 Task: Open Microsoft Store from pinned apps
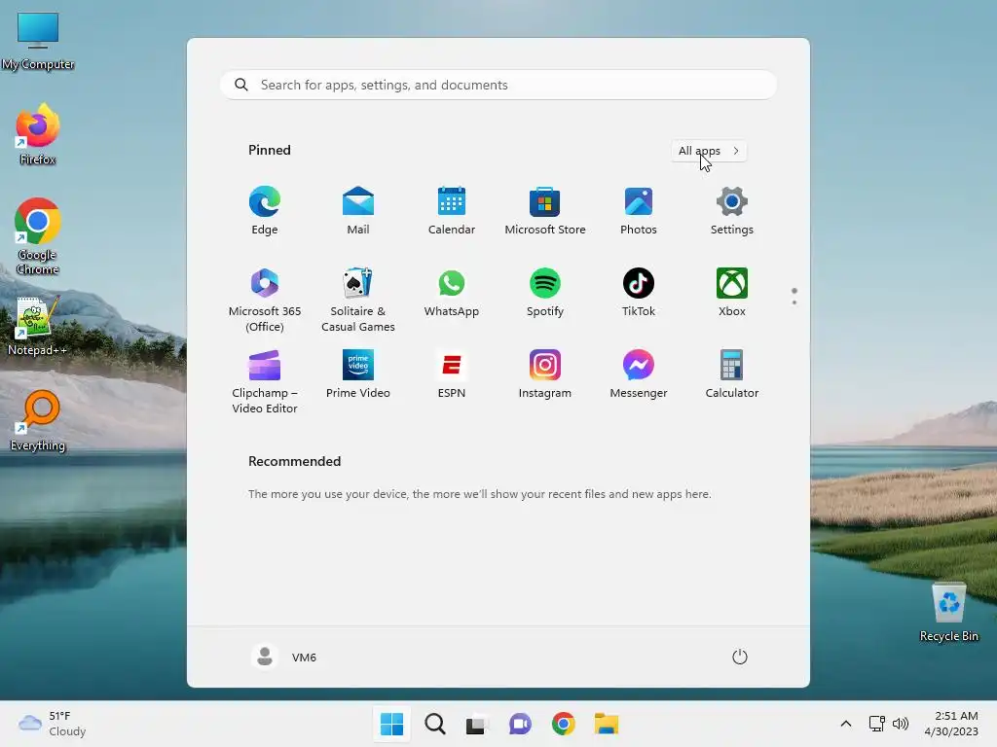pyautogui.click(x=545, y=211)
